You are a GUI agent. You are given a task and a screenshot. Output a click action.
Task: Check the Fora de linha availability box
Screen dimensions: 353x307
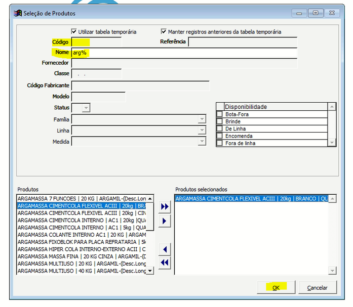coord(219,143)
